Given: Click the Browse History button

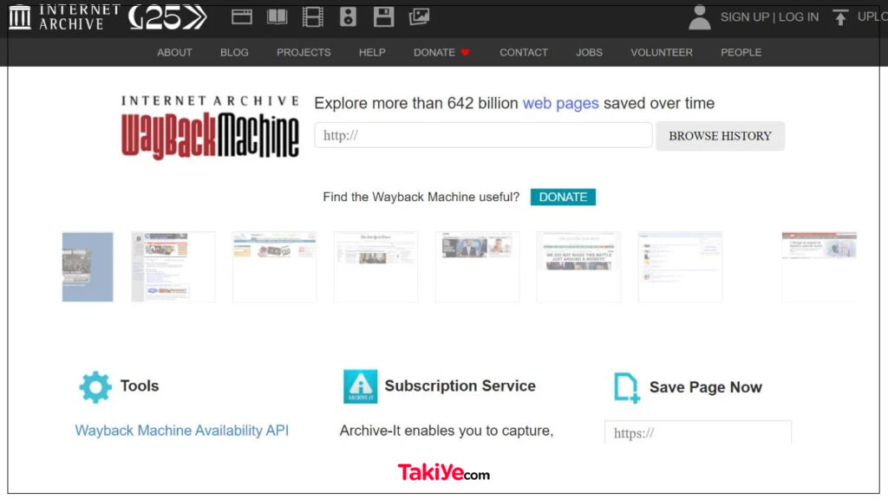Looking at the screenshot, I should pos(721,136).
